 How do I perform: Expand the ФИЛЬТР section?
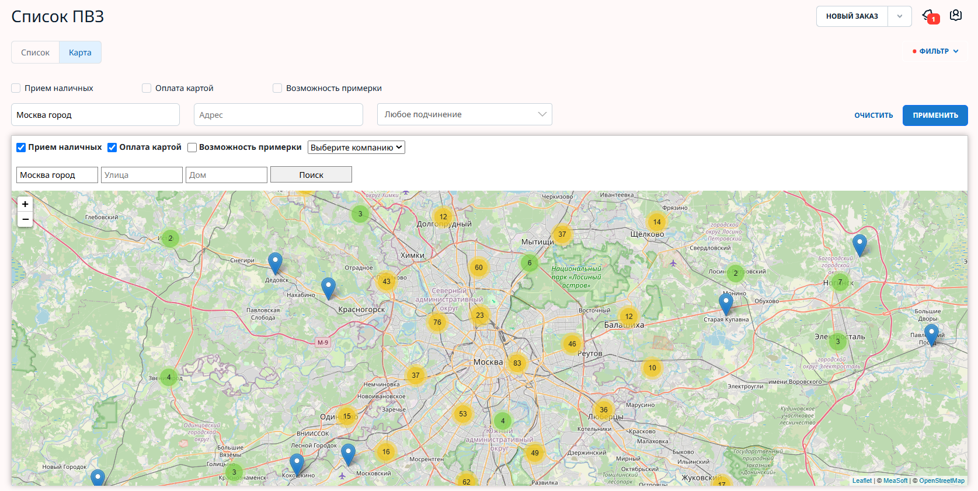[x=935, y=51]
